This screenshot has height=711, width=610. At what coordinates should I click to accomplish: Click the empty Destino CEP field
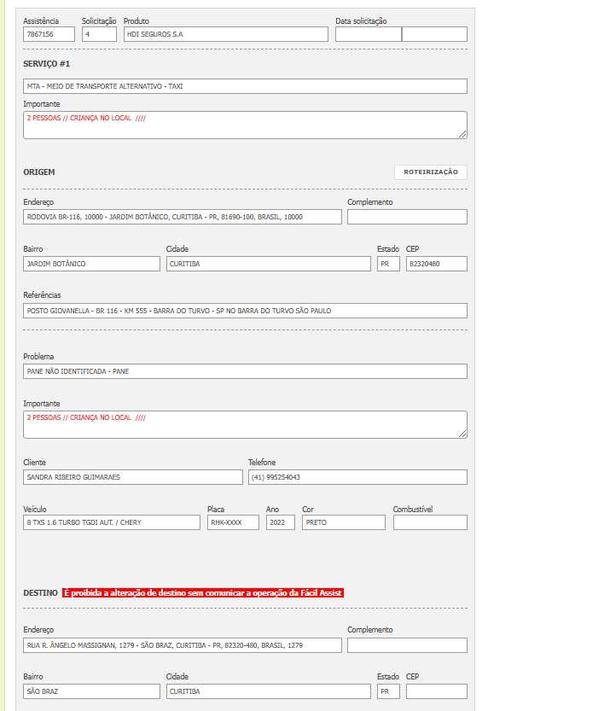coord(437,691)
